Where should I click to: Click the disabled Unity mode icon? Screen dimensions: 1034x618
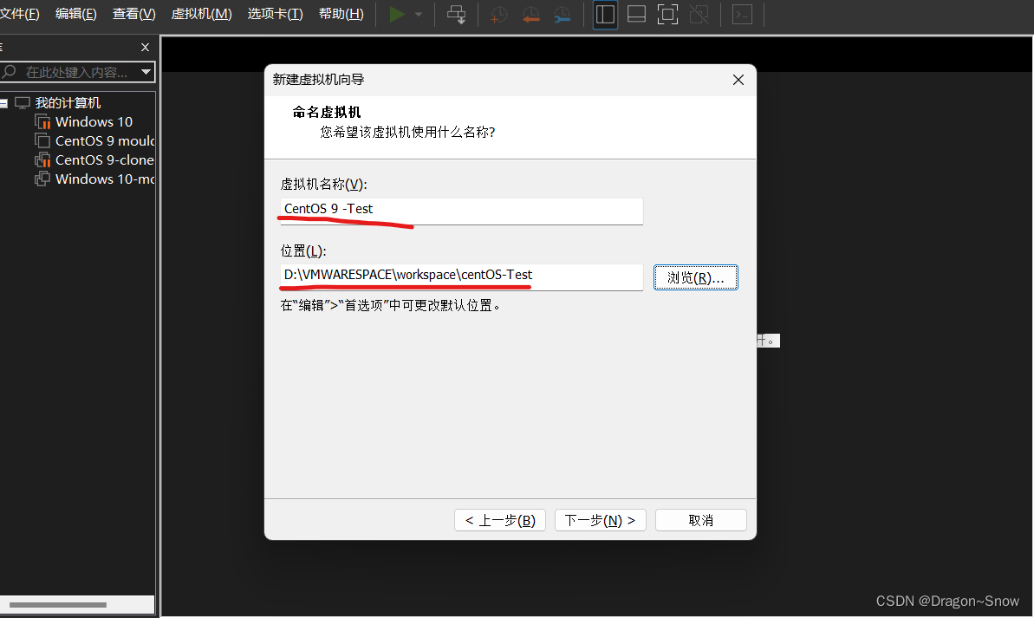(x=699, y=15)
